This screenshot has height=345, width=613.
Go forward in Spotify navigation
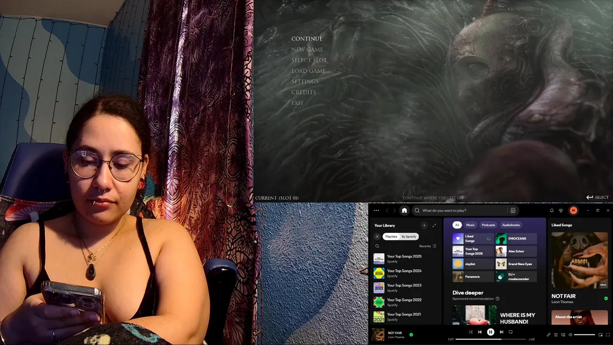click(x=395, y=210)
